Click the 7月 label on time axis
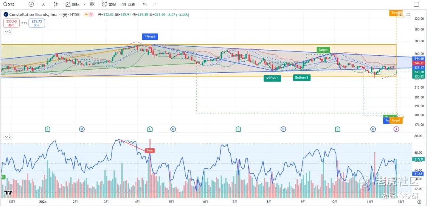 pos(235,202)
